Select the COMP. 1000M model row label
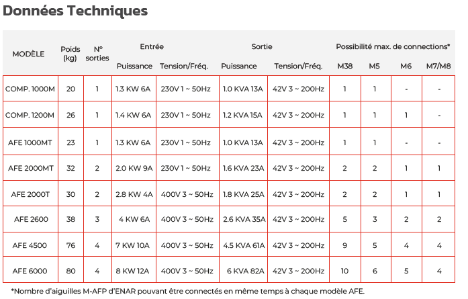This screenshot has height=299, width=468. [30, 89]
